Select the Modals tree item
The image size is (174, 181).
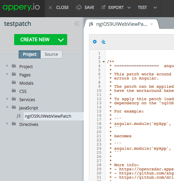[27, 83]
